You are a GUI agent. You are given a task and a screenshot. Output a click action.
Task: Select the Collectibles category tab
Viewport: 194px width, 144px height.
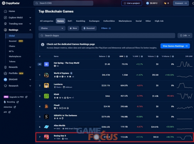(109, 21)
